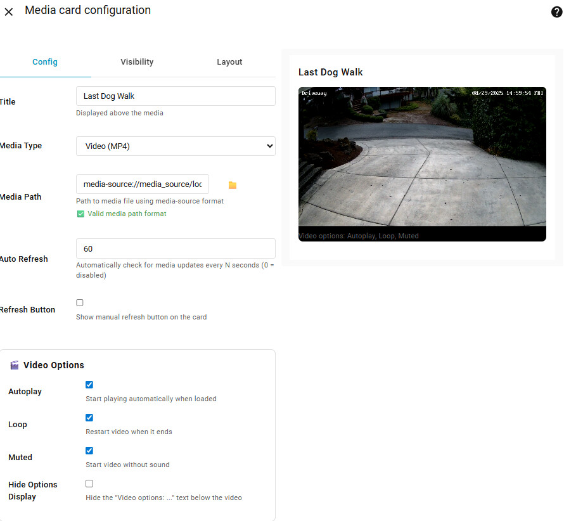The height and width of the screenshot is (521, 564).
Task: Select the Config tab
Action: [x=45, y=62]
